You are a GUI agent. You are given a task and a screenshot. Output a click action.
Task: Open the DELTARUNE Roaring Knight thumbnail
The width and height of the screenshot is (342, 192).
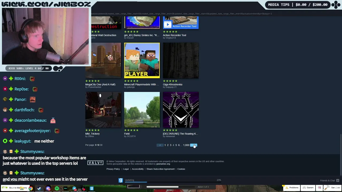click(181, 110)
